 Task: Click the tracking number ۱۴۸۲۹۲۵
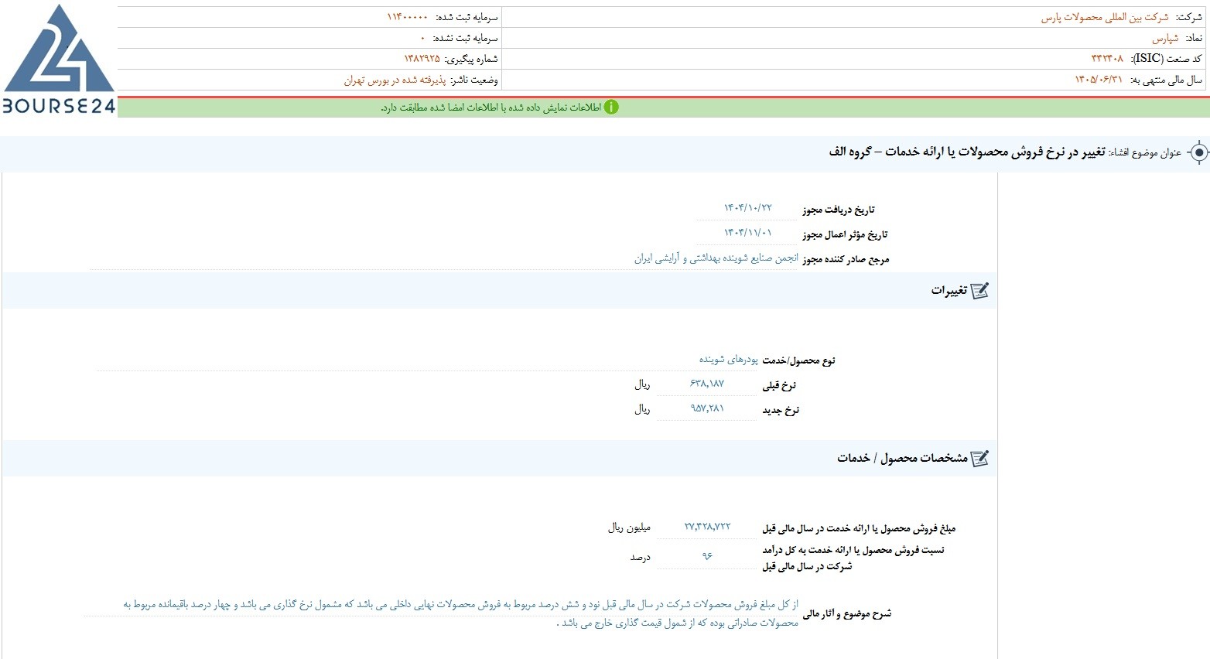point(422,59)
